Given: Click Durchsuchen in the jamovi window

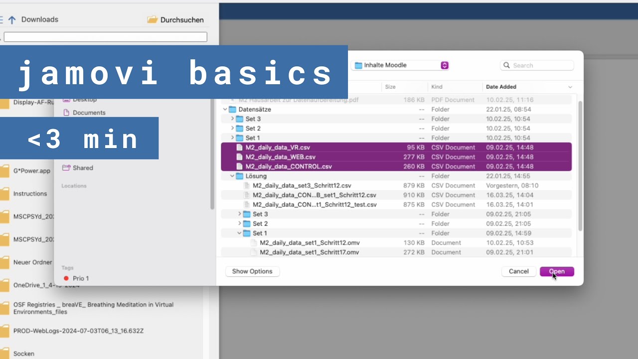Looking at the screenshot, I should click(175, 20).
